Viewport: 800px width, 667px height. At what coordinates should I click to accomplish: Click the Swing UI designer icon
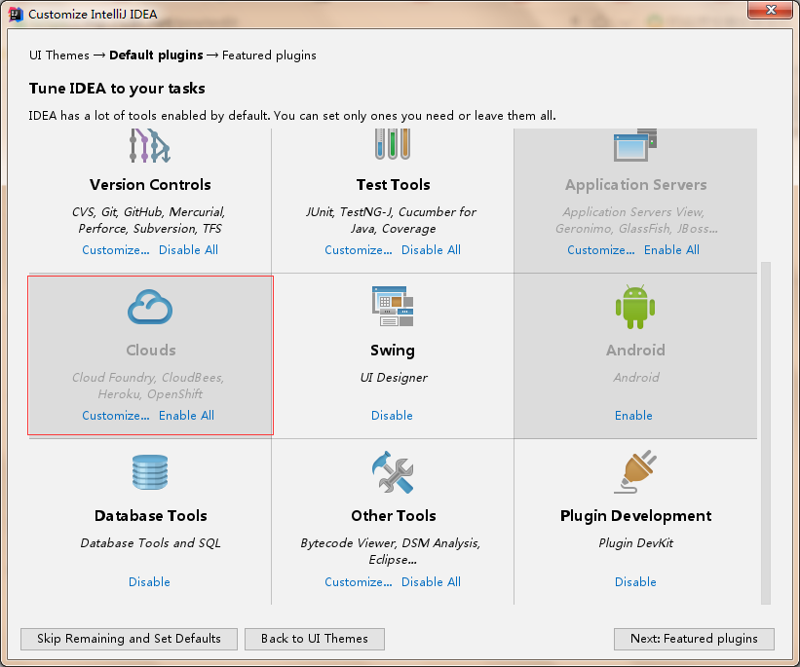point(393,306)
